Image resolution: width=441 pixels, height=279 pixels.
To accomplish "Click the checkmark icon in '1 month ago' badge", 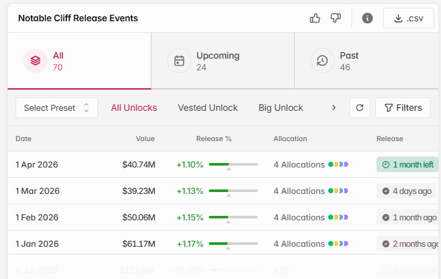I will pos(386,218).
